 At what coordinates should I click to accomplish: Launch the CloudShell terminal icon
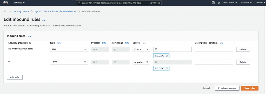pyautogui.click(x=214, y=3)
